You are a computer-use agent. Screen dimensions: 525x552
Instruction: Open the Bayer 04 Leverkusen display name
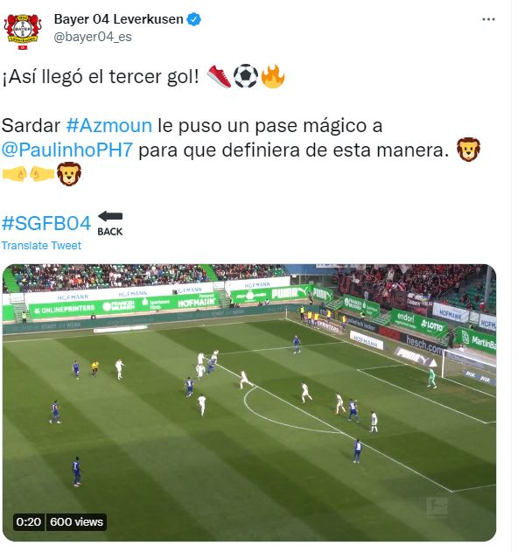[x=118, y=19]
